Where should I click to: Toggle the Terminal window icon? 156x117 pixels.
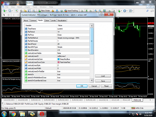(29, 11)
